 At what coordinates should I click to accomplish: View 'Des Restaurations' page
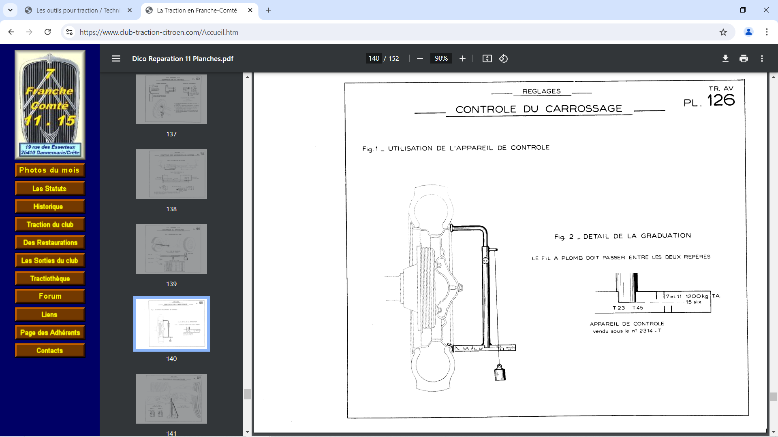(50, 242)
